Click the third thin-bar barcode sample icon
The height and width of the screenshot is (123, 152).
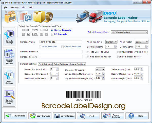pyautogui.click(x=44, y=30)
